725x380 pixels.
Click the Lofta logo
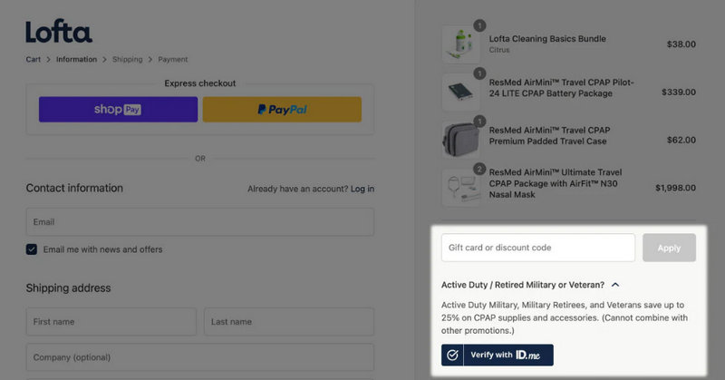click(59, 33)
